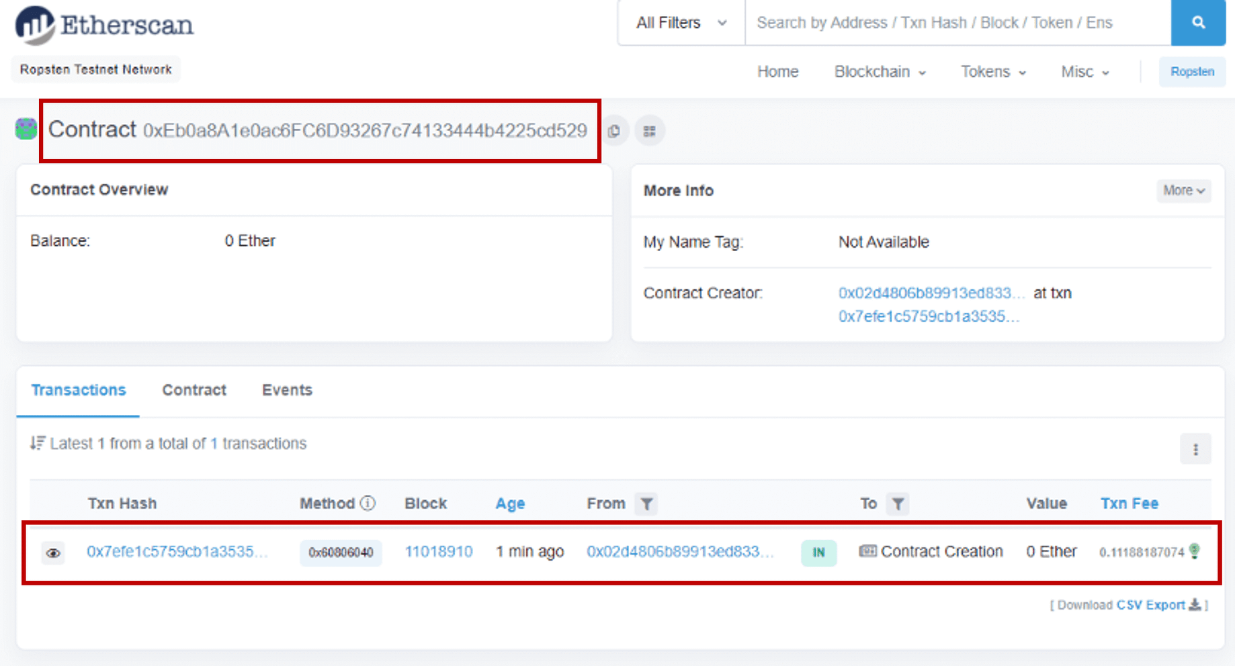The height and width of the screenshot is (666, 1235).
Task: Filter transactions by To address
Action: coord(898,504)
